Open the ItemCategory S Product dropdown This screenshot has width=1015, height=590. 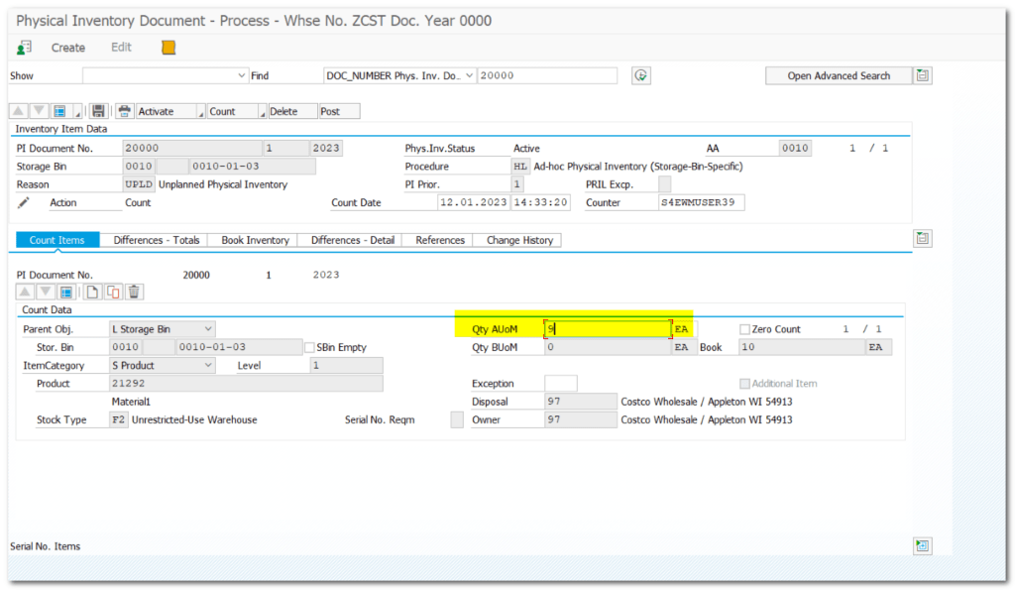coord(207,366)
